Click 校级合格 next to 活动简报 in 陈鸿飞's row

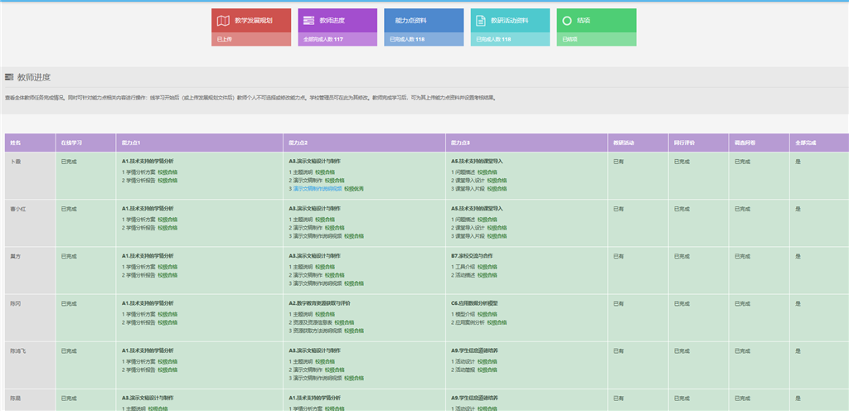point(488,370)
